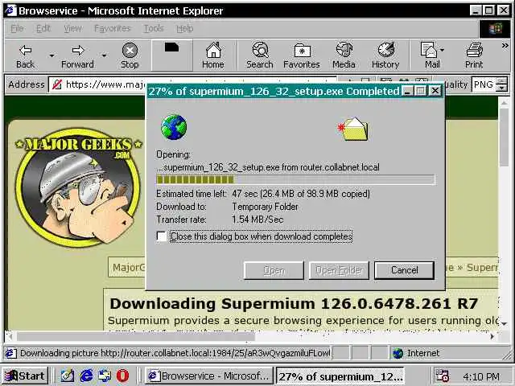Click the Forward arrow toolbar icon
Screen dimensions: 515x386
coord(78,50)
